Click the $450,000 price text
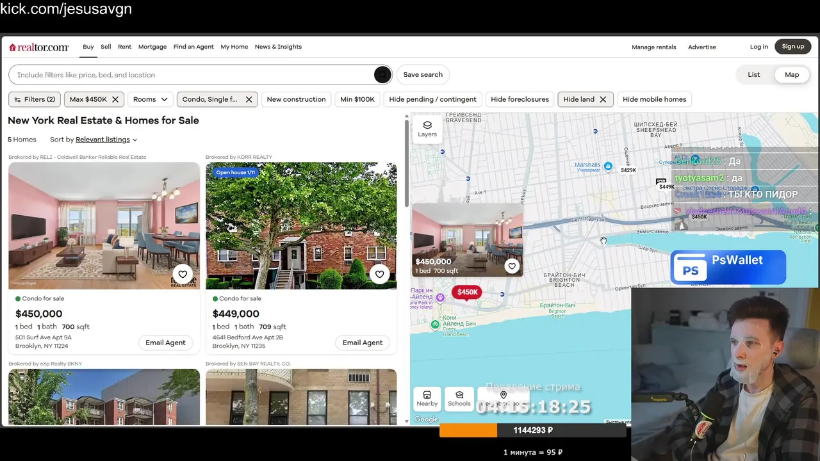The width and height of the screenshot is (820, 461). click(39, 314)
